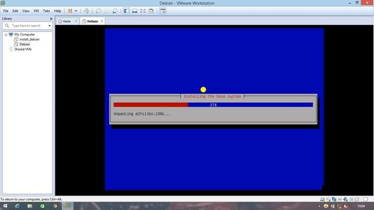
Task: Click the message log status bar icon
Action: click(366, 199)
